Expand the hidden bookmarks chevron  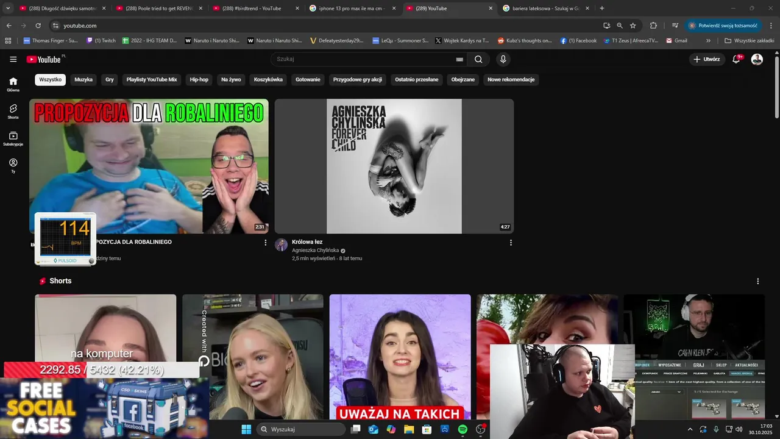pyautogui.click(x=708, y=41)
